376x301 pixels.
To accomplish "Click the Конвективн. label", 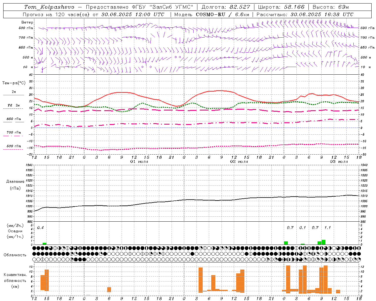I will click(15, 275).
